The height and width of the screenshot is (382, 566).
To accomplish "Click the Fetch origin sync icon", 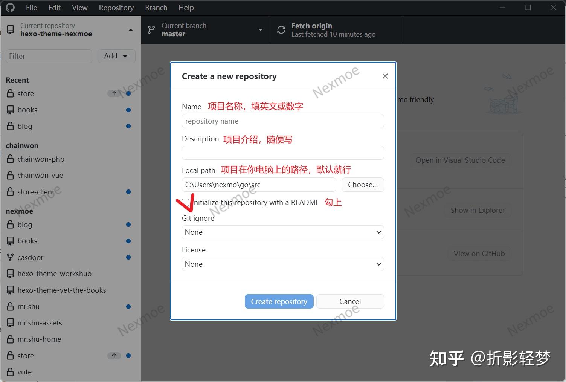I will click(x=281, y=29).
